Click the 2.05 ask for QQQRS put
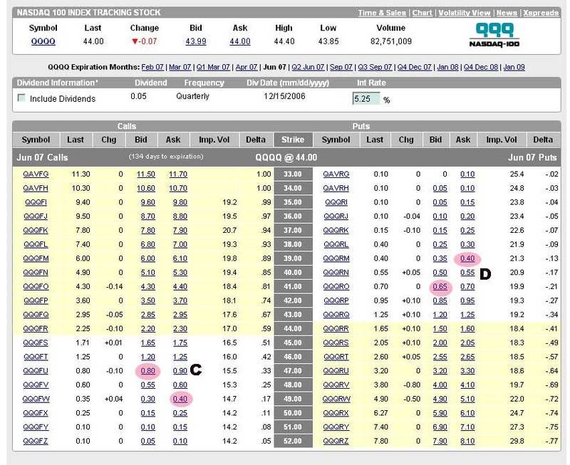 pyautogui.click(x=467, y=343)
